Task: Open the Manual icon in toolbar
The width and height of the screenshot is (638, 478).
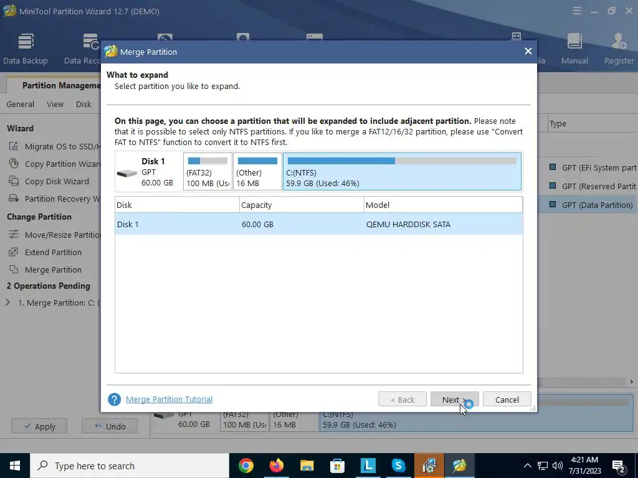Action: point(574,49)
